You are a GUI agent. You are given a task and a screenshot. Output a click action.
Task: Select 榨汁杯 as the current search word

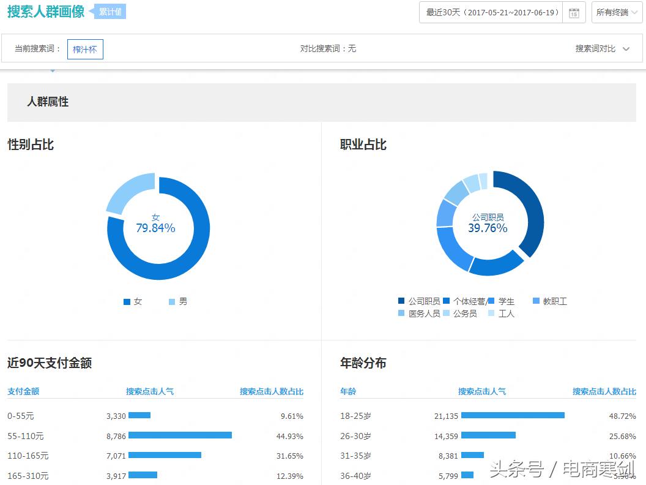pos(84,49)
